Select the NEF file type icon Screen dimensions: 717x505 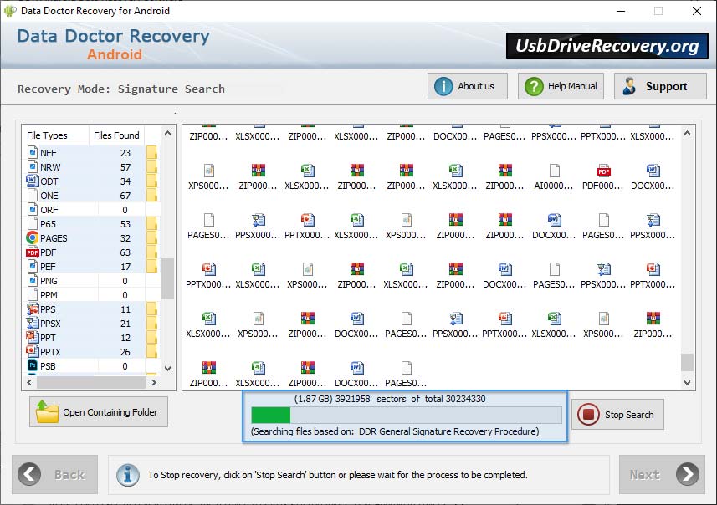click(33, 152)
